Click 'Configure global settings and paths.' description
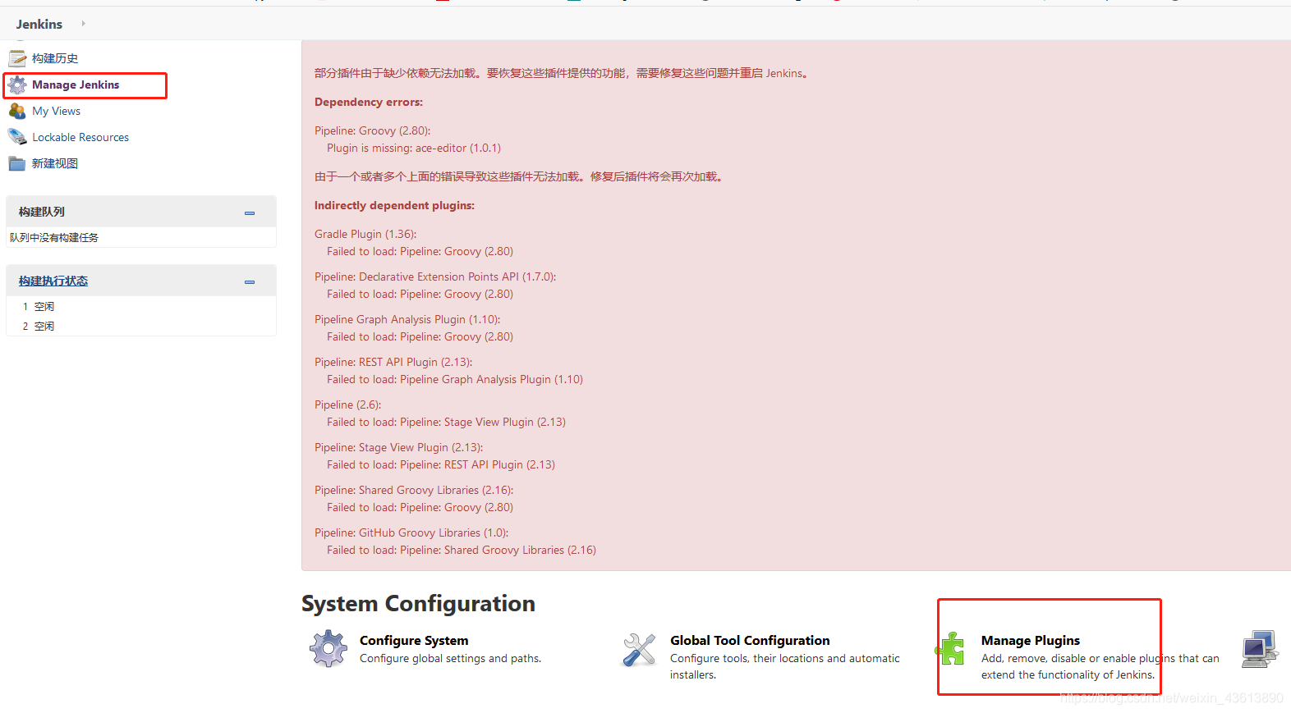The width and height of the screenshot is (1291, 713). pyautogui.click(x=450, y=658)
